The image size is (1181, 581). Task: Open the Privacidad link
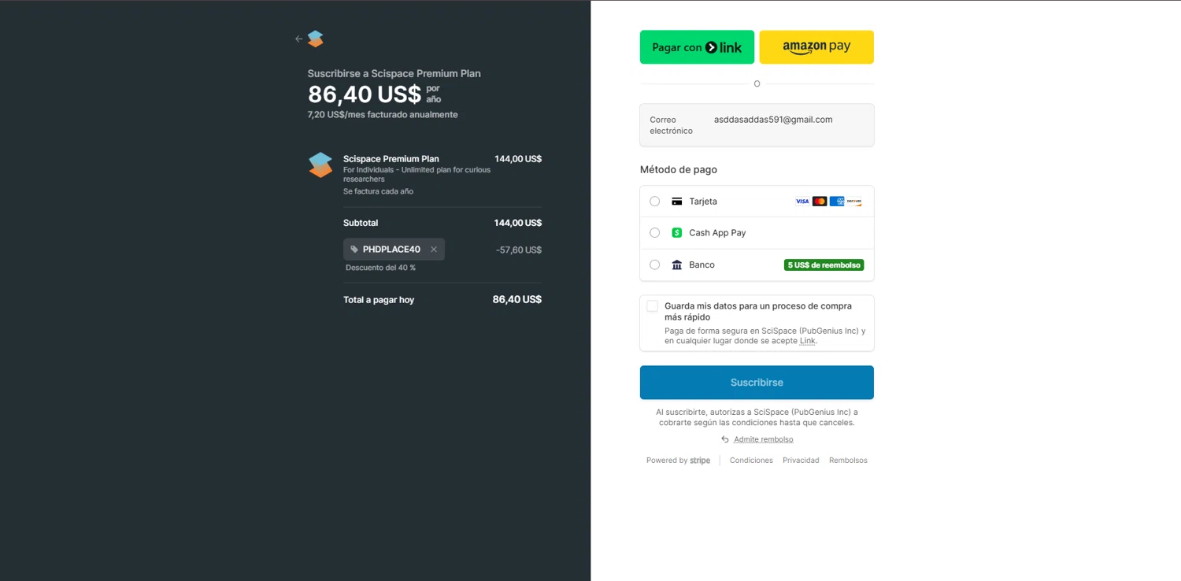click(x=801, y=461)
